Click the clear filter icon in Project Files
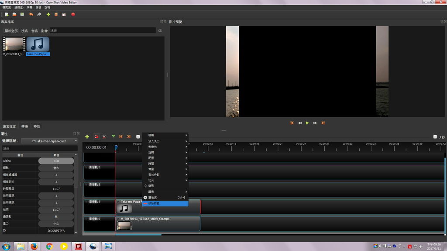The image size is (447, 251). pyautogui.click(x=160, y=31)
